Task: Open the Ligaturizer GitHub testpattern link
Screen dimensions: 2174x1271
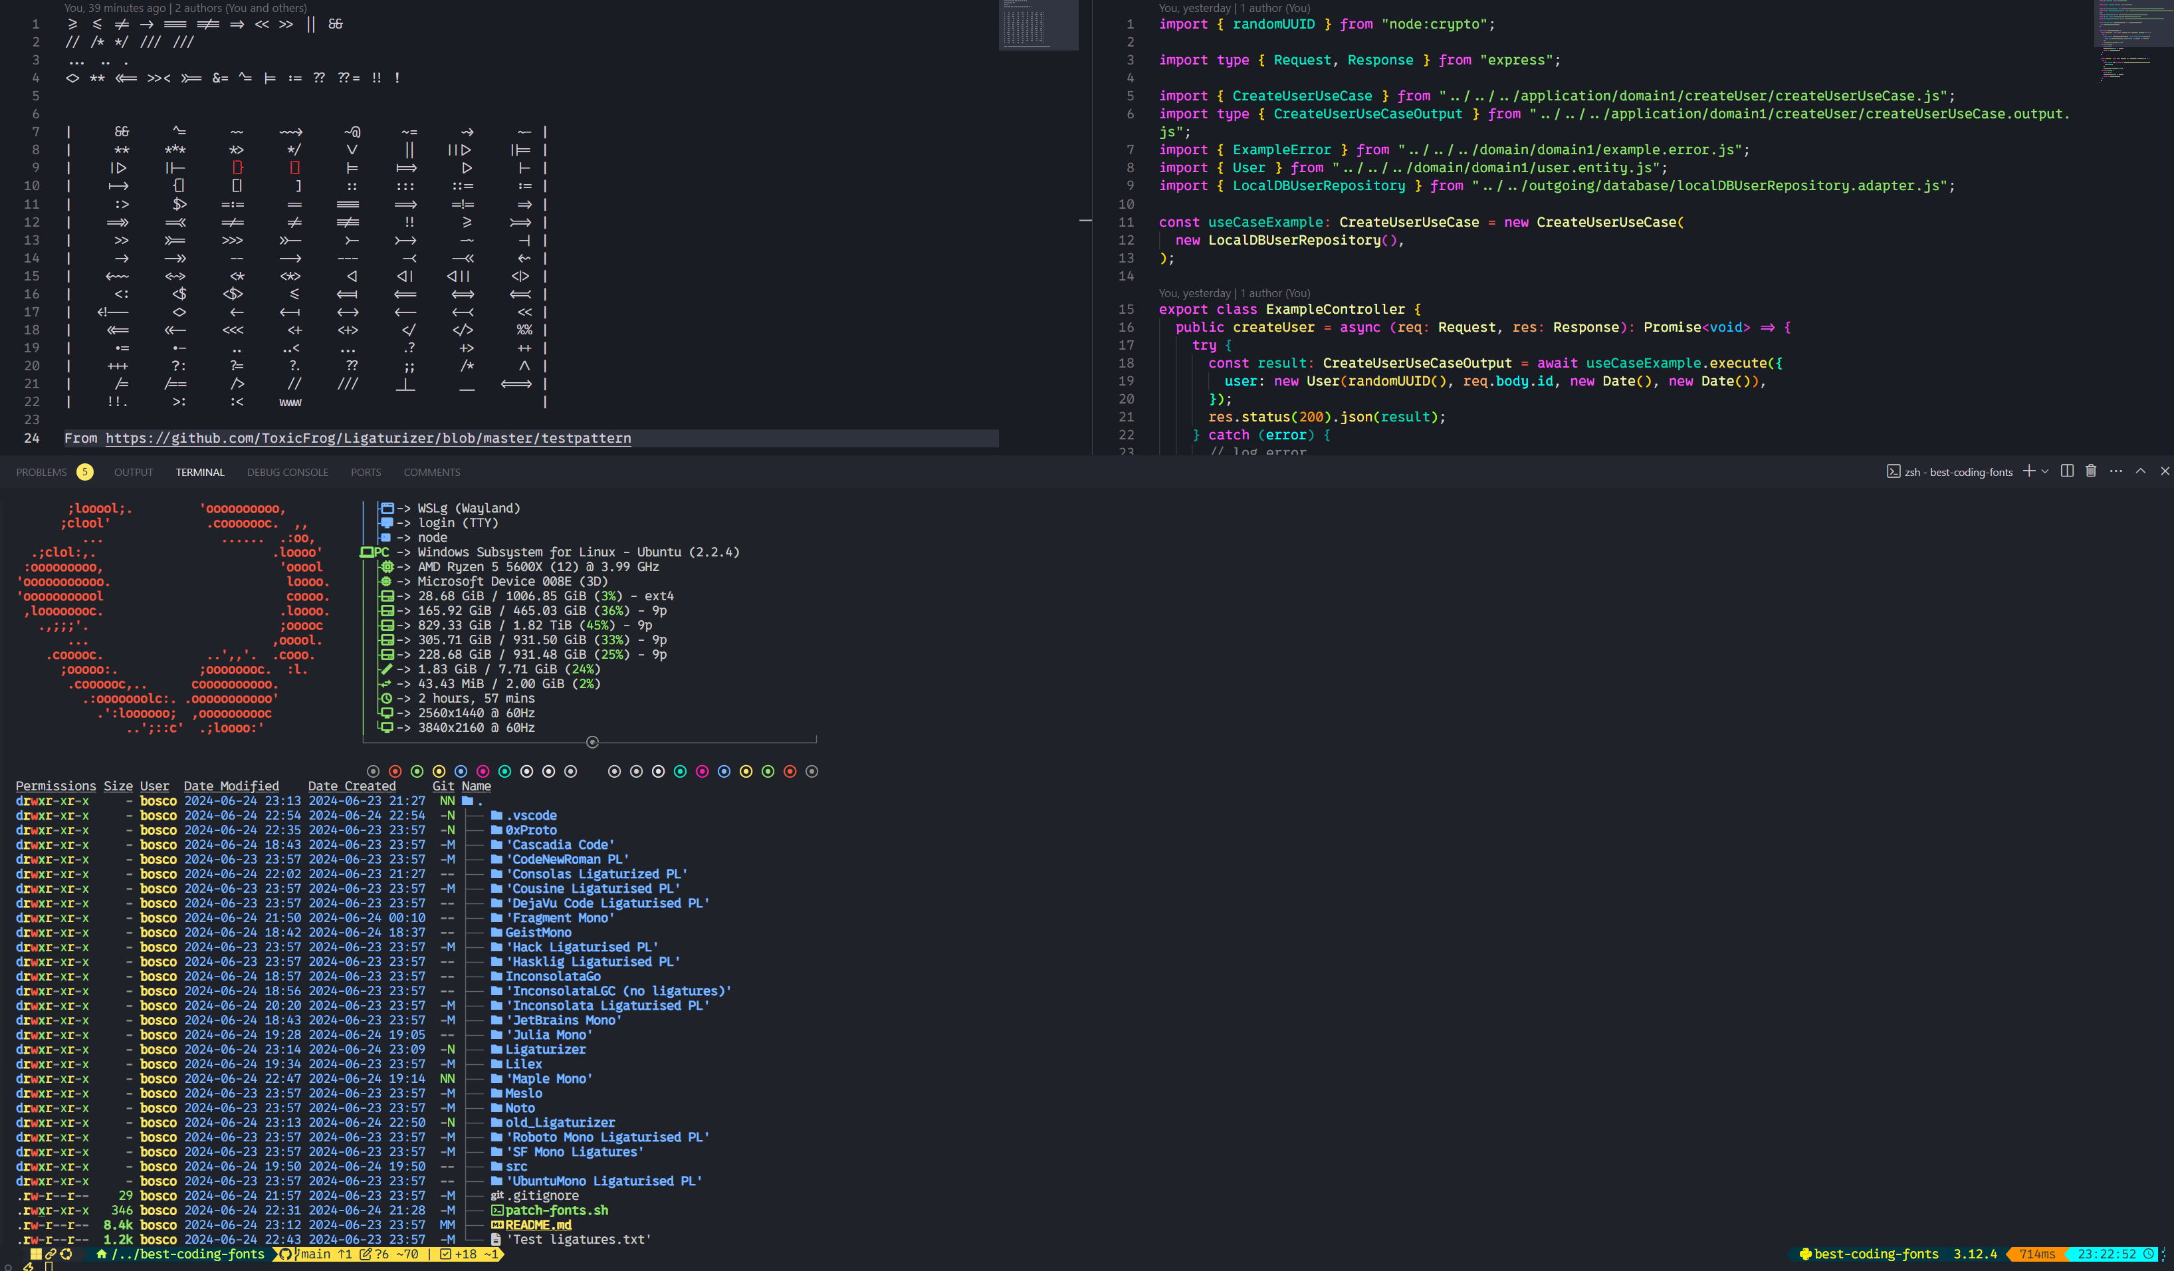Action: pos(368,438)
